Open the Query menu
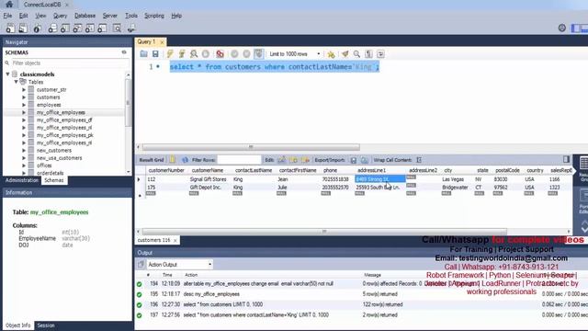This screenshot has height=331, width=588. (60, 16)
